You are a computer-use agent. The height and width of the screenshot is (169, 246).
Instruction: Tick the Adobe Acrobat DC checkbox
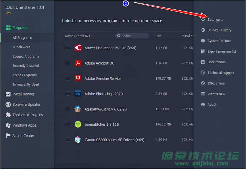point(68,63)
